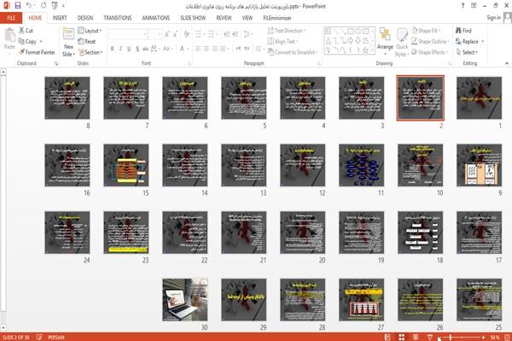The image size is (512, 341).
Task: Toggle justify text alignment
Action: coord(223,49)
